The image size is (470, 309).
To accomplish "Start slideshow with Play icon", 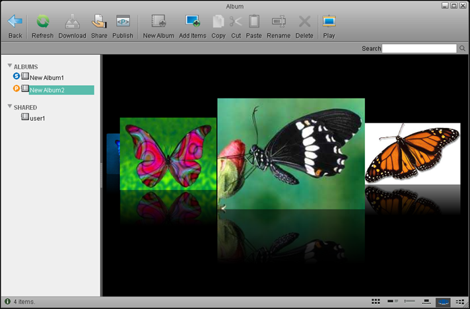I will (x=329, y=22).
